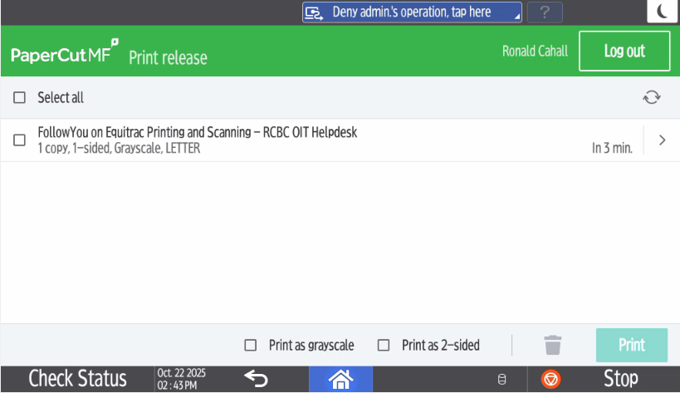Check the Select all checkbox
Image resolution: width=680 pixels, height=393 pixels.
(20, 97)
